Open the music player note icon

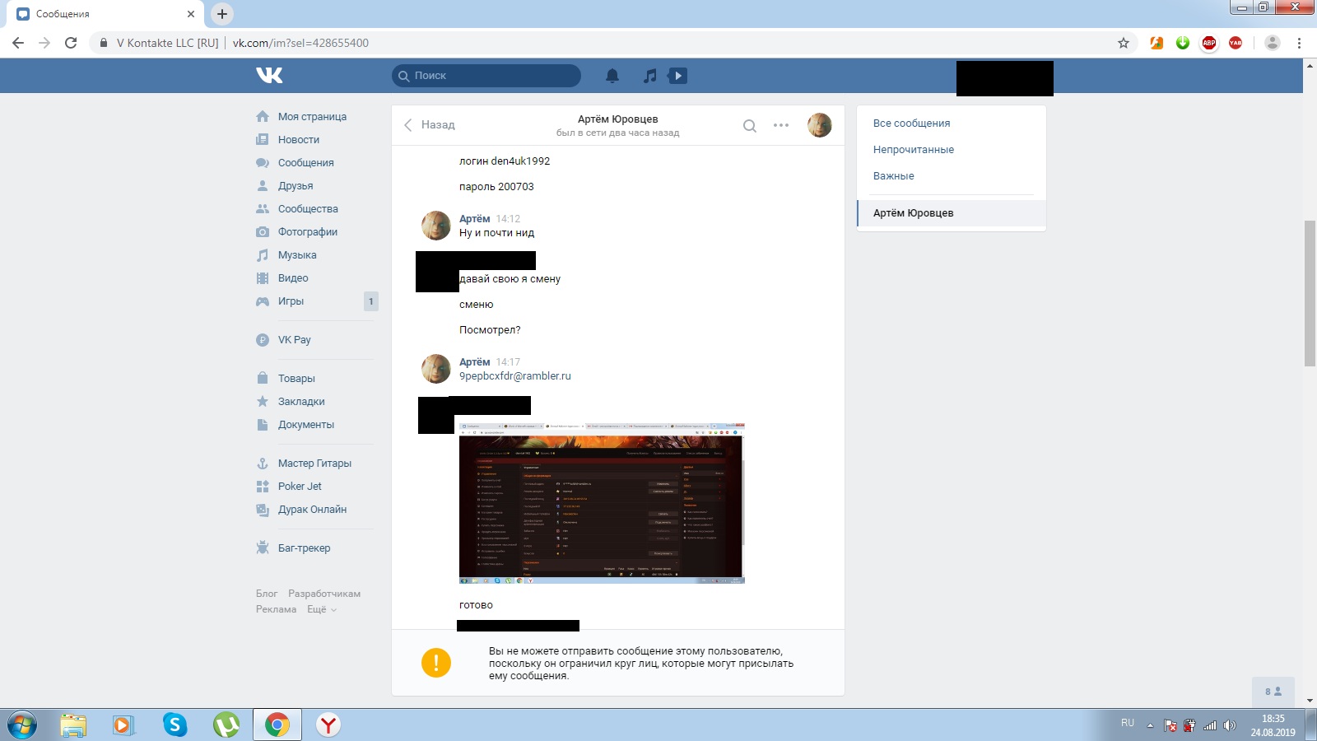tap(650, 76)
